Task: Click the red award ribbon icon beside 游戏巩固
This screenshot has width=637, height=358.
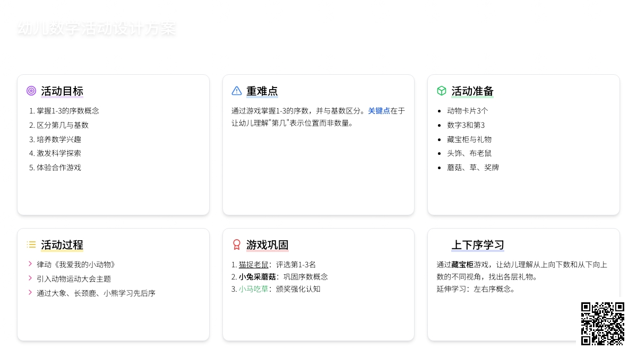Action: (x=237, y=245)
